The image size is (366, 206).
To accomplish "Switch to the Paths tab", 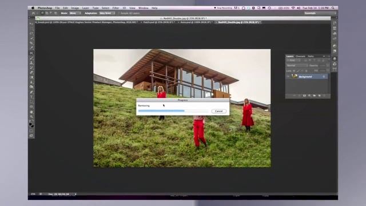I will (311, 56).
